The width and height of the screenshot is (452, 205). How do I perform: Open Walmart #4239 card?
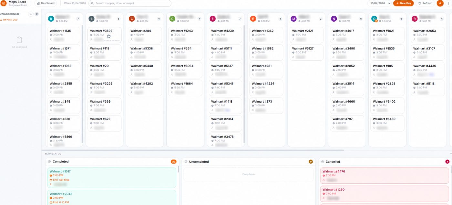[x=225, y=35]
